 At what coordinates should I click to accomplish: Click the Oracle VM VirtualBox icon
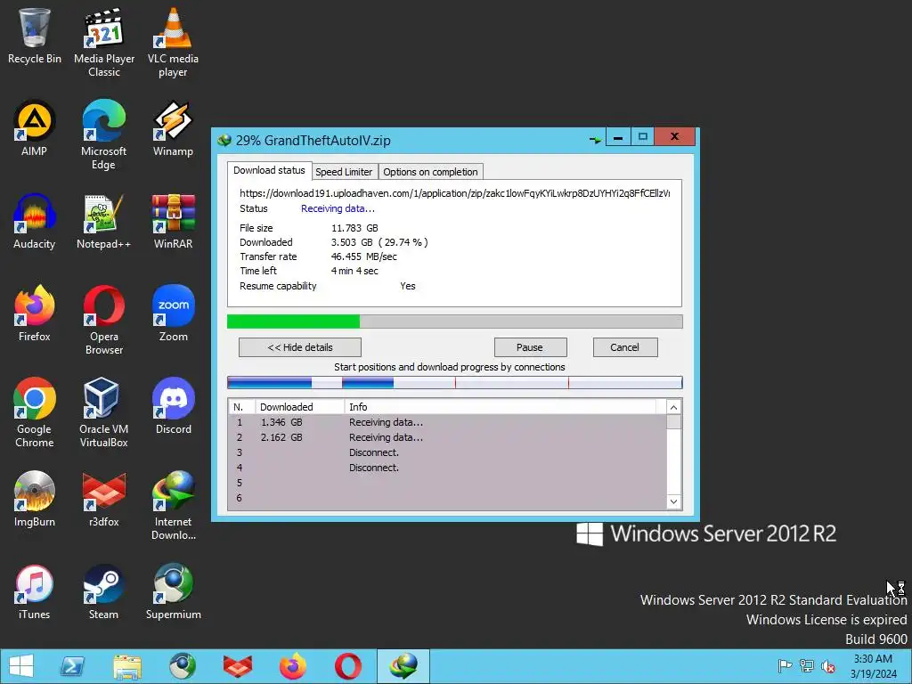pyautogui.click(x=103, y=413)
